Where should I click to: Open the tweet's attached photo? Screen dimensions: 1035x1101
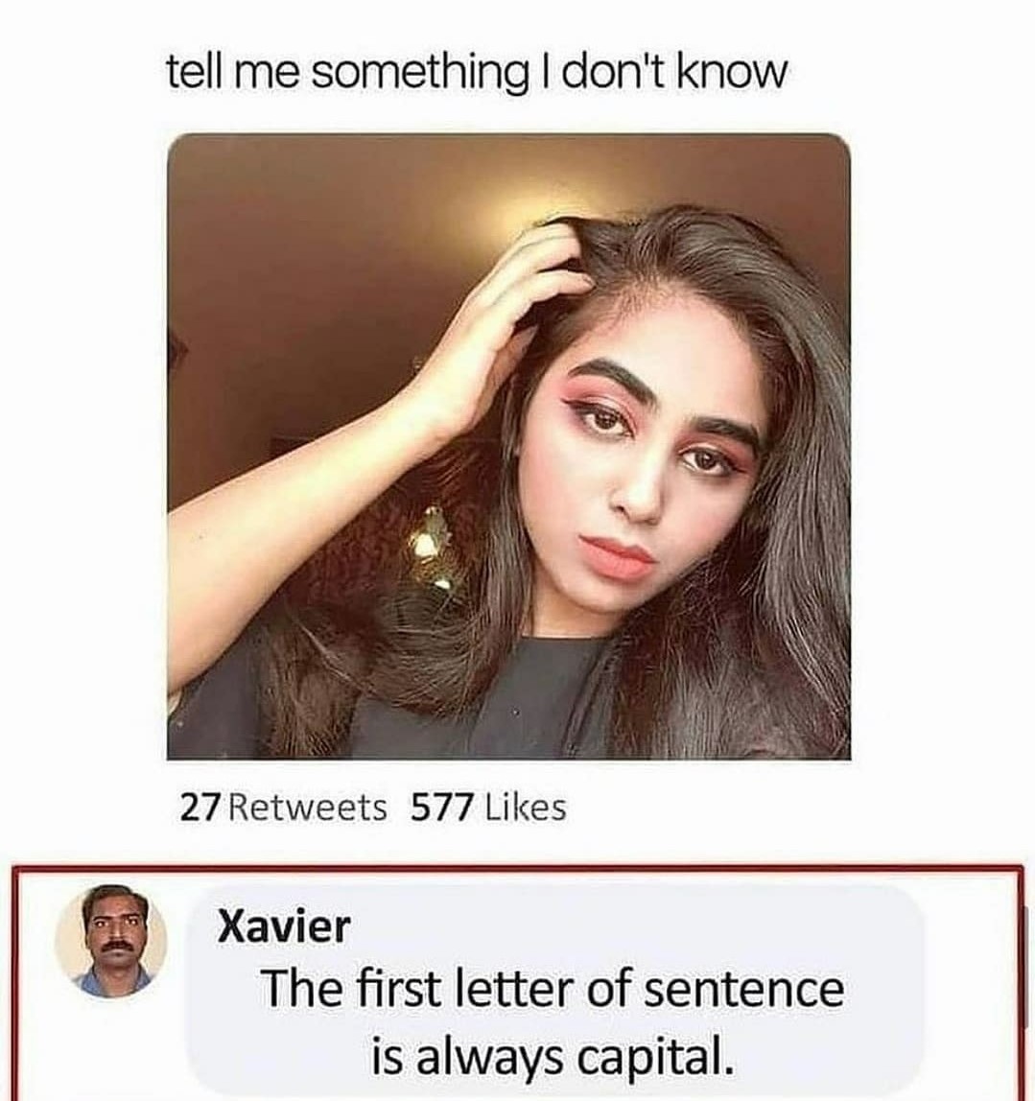(x=508, y=446)
